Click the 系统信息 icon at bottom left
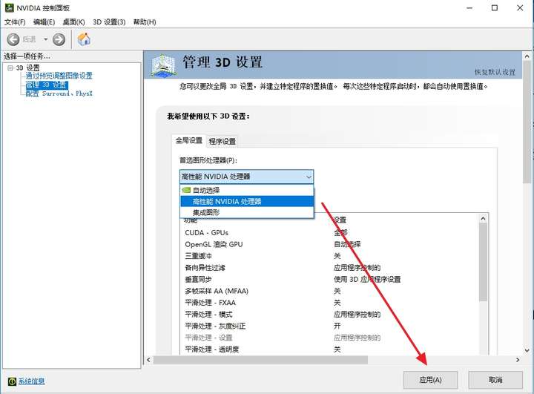 click(x=12, y=381)
